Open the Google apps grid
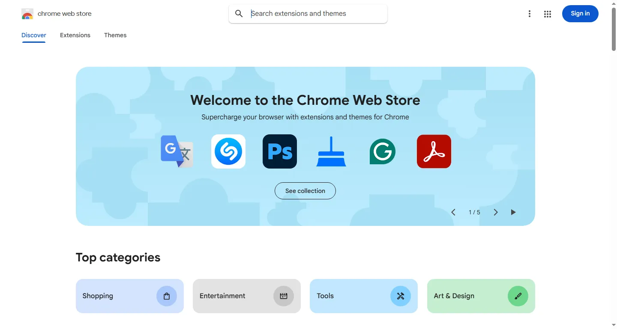617x329 pixels. tap(548, 14)
